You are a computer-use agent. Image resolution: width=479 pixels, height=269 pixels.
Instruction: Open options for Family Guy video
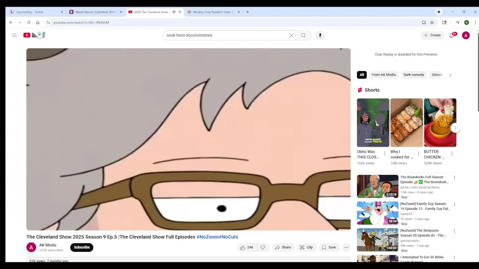click(454, 204)
